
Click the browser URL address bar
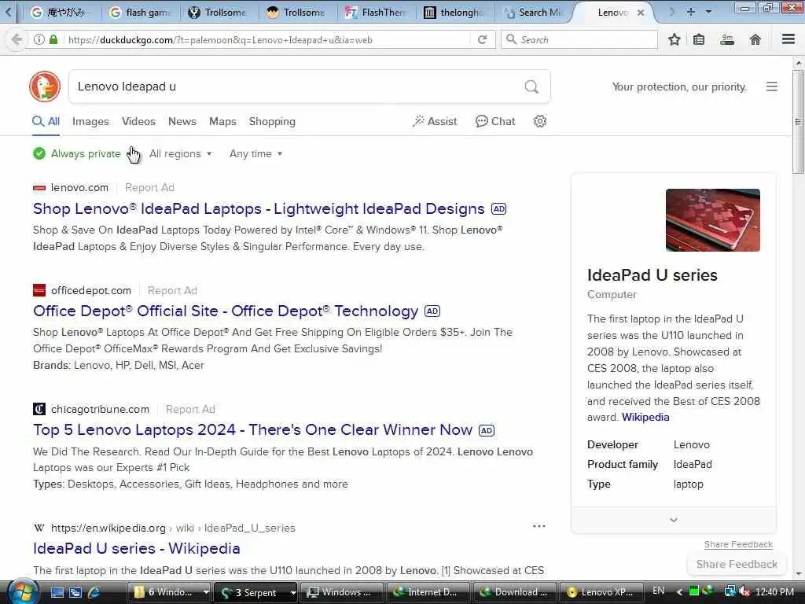click(267, 39)
